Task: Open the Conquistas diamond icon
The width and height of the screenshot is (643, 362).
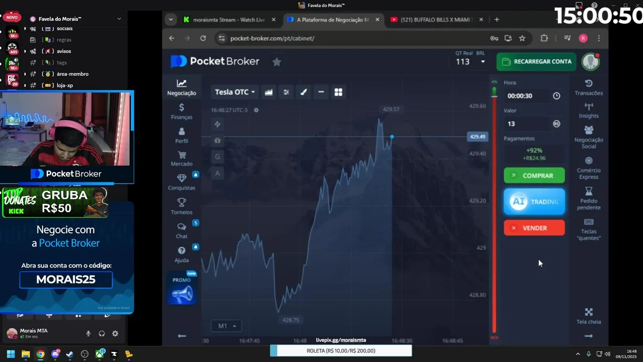Action: point(181,183)
